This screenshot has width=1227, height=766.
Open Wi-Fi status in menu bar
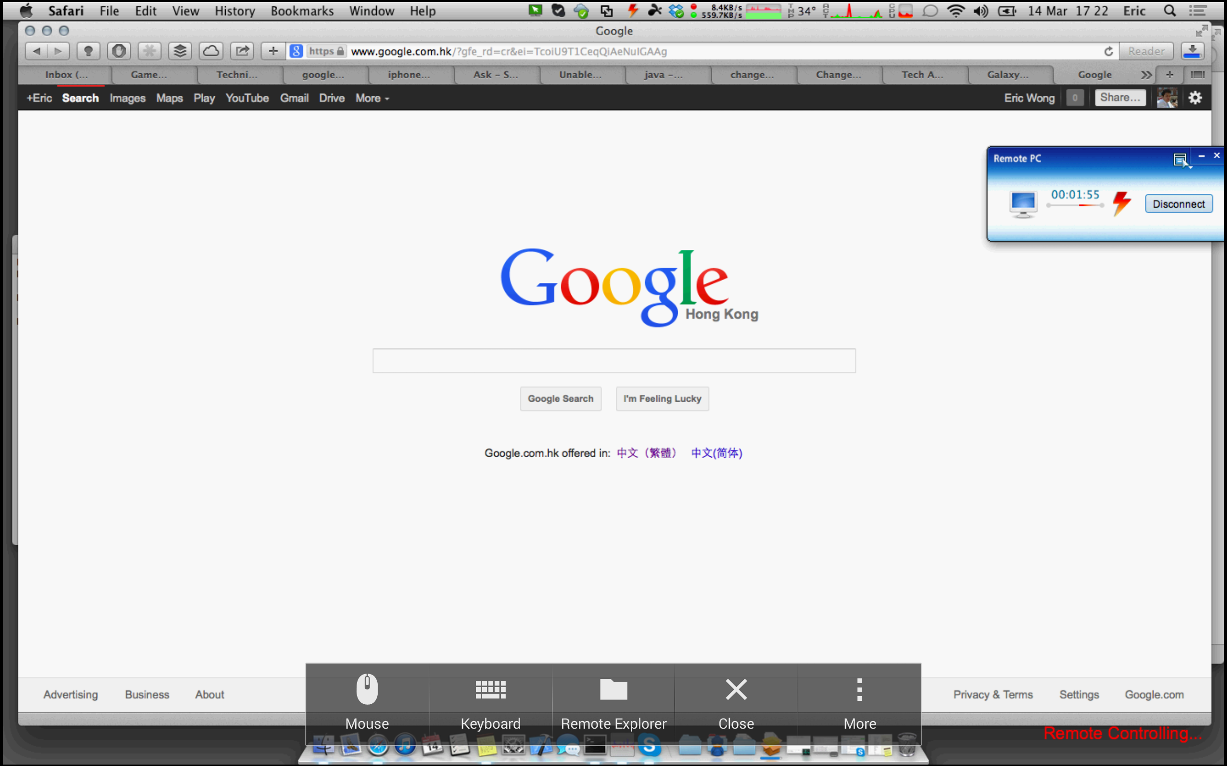[956, 11]
